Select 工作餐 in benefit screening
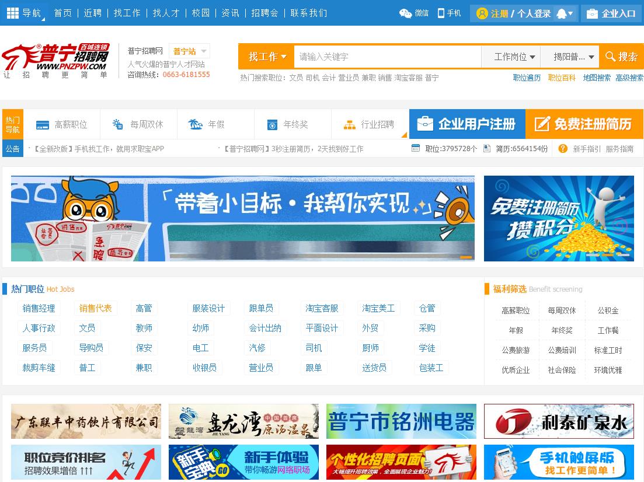 click(608, 330)
